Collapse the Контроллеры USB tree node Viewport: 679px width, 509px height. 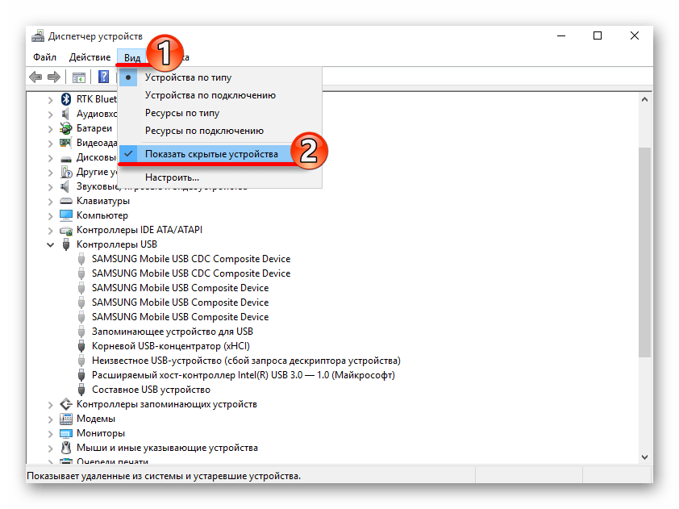[50, 244]
